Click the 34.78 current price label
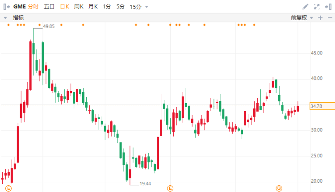Viewport: 335px width, 192px height. pos(322,106)
